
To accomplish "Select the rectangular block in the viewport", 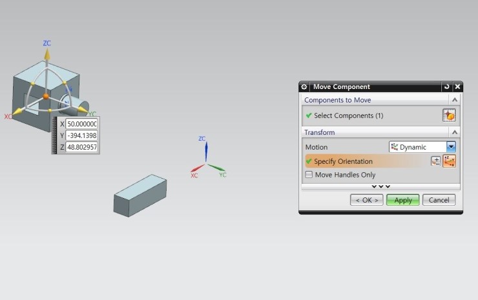I will pyautogui.click(x=140, y=195).
